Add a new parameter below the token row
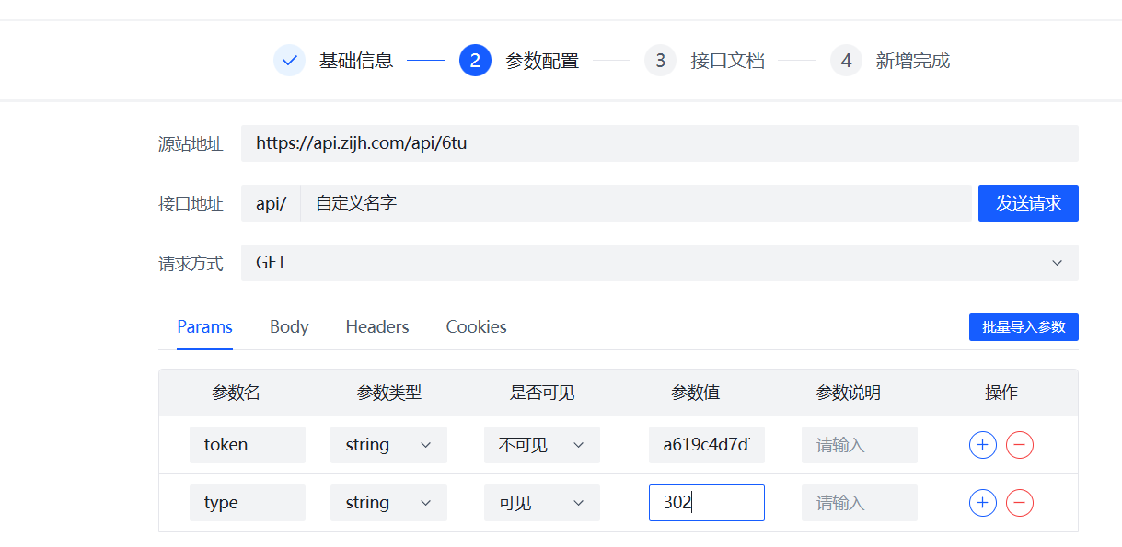The height and width of the screenshot is (547, 1122). pyautogui.click(x=982, y=444)
